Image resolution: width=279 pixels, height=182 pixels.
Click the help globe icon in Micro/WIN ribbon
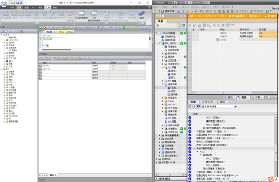pyautogui.click(x=150, y=7)
